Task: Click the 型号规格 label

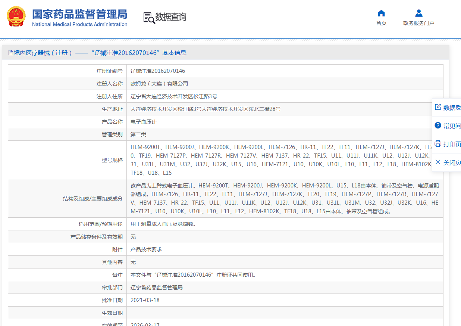Action: tap(112, 160)
